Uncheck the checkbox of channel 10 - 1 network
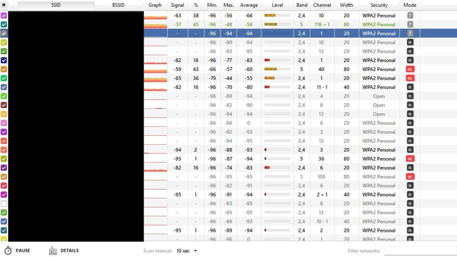The image size is (457, 257). 4,221
